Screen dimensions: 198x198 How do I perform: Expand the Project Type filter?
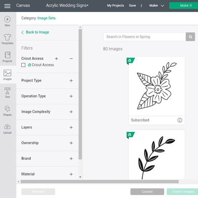tap(71, 80)
